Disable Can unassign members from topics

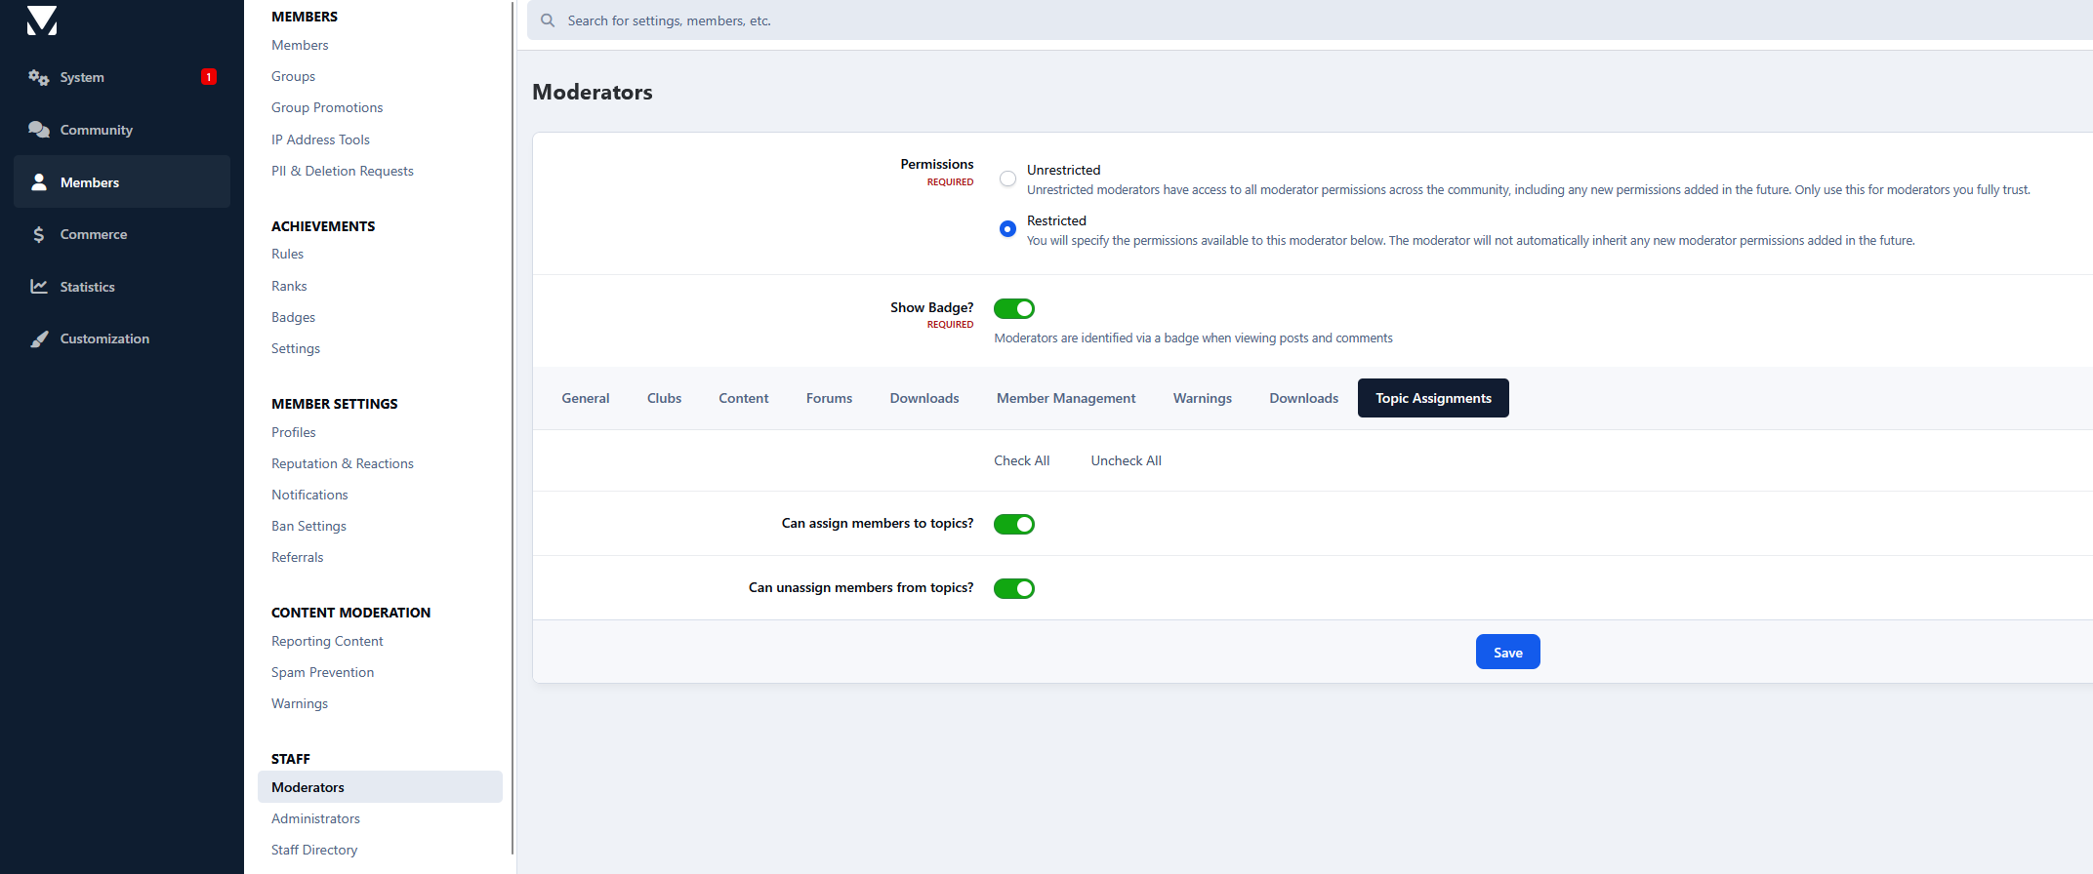coord(1013,589)
